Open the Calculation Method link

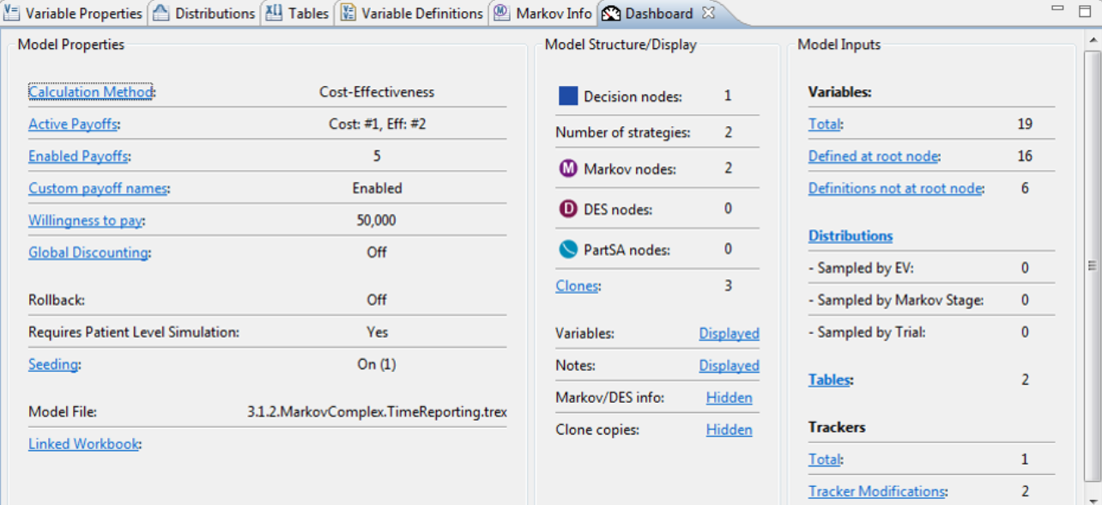(90, 92)
